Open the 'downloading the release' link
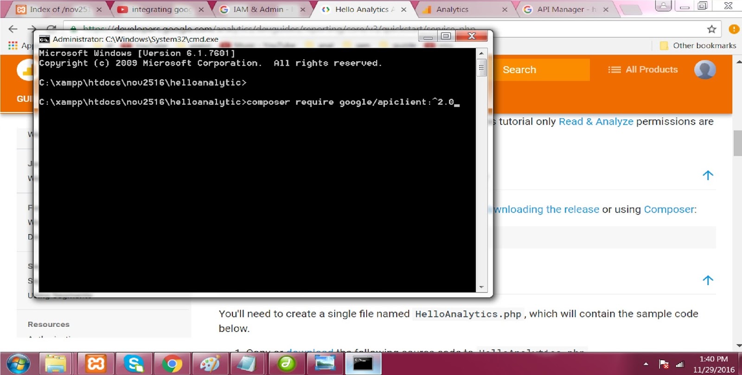Viewport: 742px width, 375px height. [546, 210]
